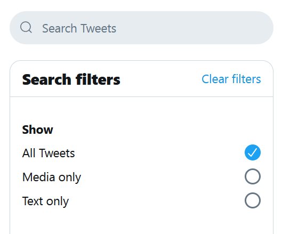Select the Text only radio button
The width and height of the screenshot is (290, 234).
click(253, 200)
